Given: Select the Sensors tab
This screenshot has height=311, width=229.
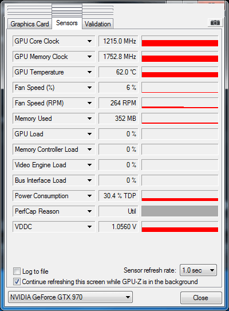Looking at the screenshot, I should click(x=67, y=23).
